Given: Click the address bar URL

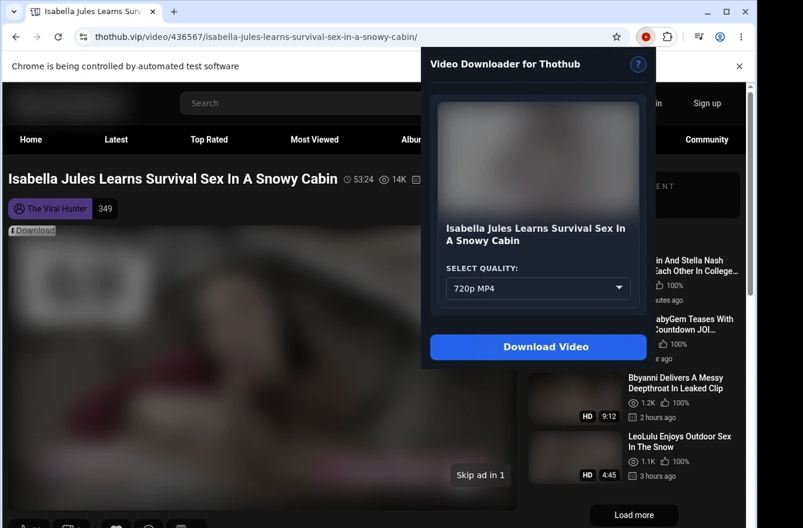Looking at the screenshot, I should point(256,37).
